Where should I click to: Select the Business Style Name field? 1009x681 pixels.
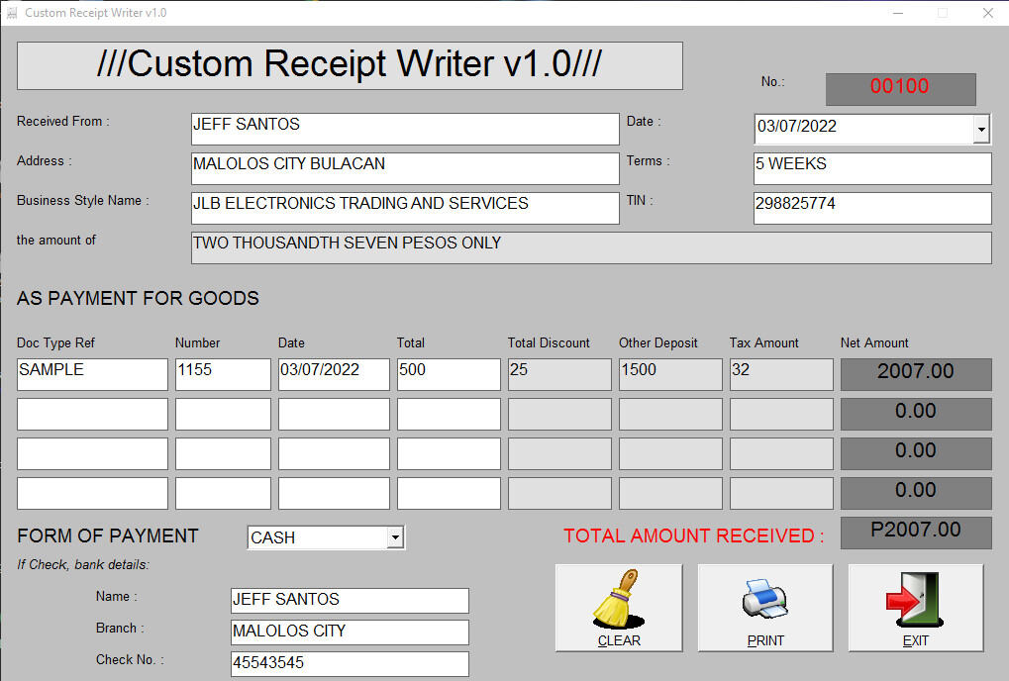405,208
